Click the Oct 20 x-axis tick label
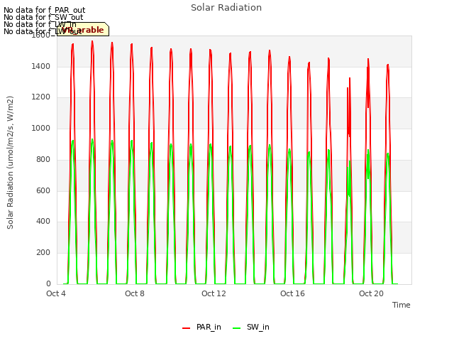The width and height of the screenshot is (454, 341). [371, 293]
